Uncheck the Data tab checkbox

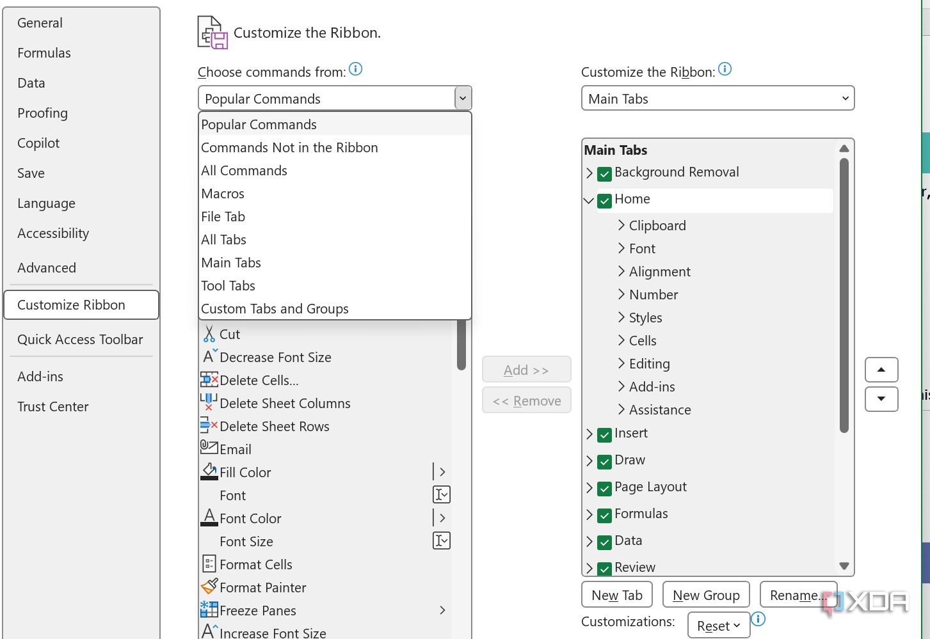pos(604,542)
